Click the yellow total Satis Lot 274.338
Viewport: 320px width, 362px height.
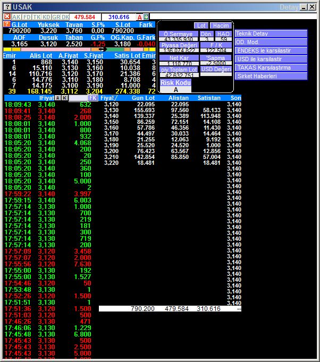click(128, 91)
